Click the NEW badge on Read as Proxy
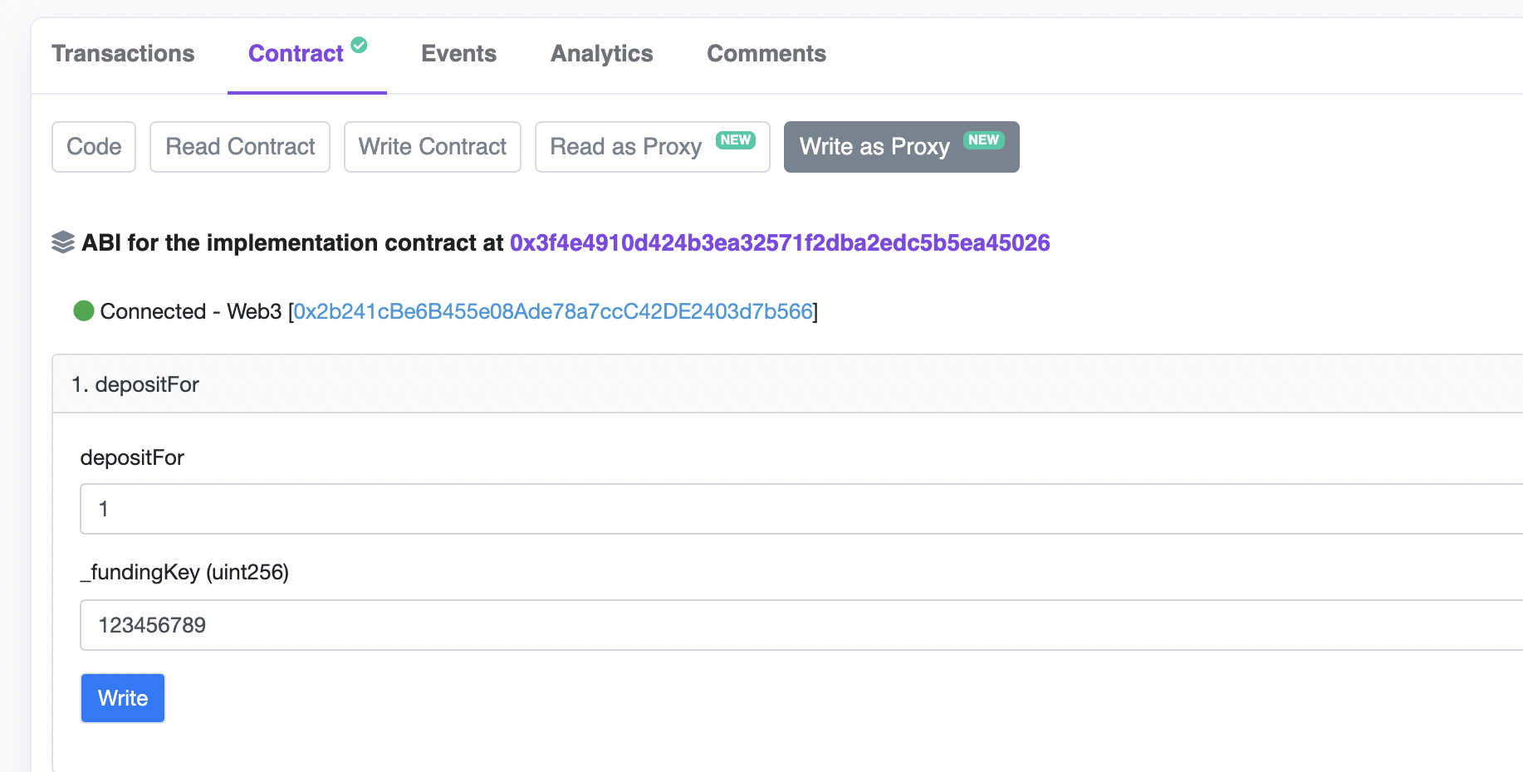1523x772 pixels. click(x=736, y=139)
